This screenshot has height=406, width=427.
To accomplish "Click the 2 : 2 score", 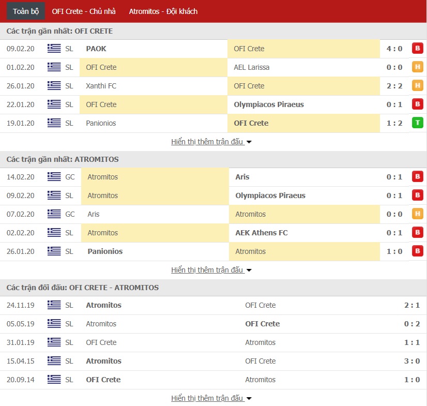I will coord(394,86).
